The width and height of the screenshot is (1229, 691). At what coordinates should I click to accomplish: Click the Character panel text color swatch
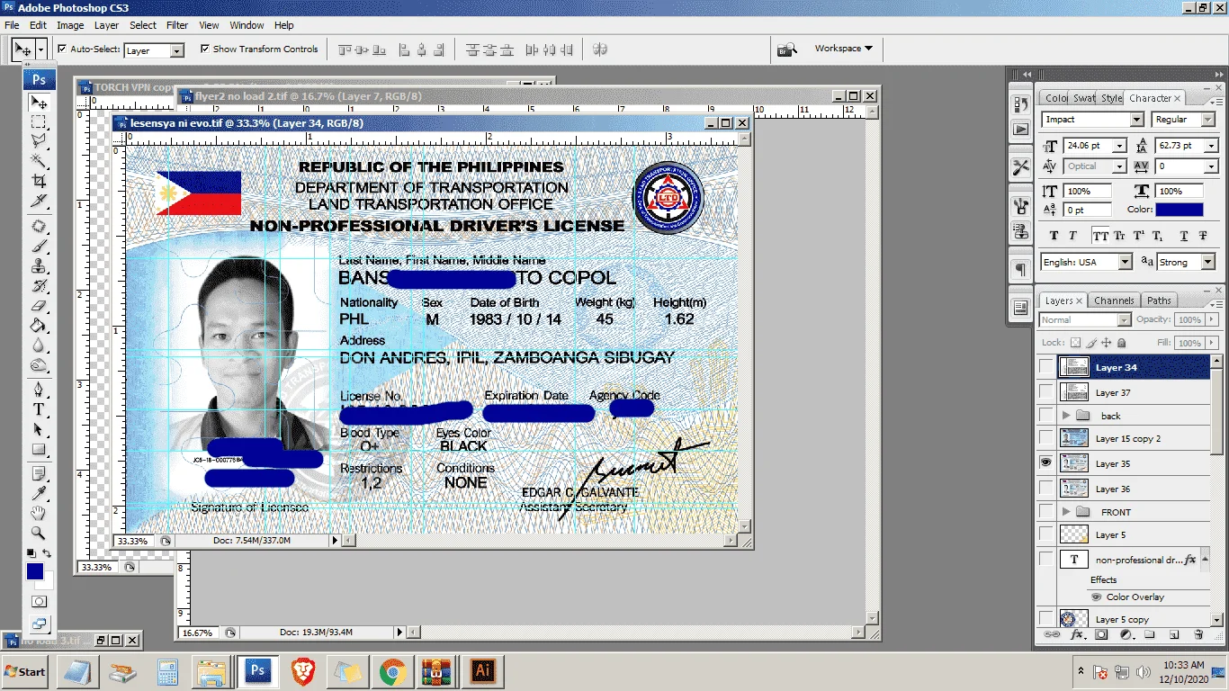tap(1179, 210)
